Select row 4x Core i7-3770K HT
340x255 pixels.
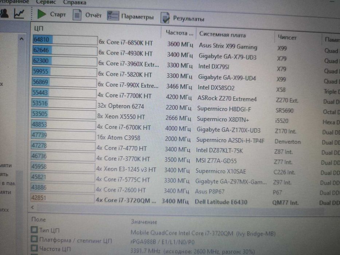123,159
